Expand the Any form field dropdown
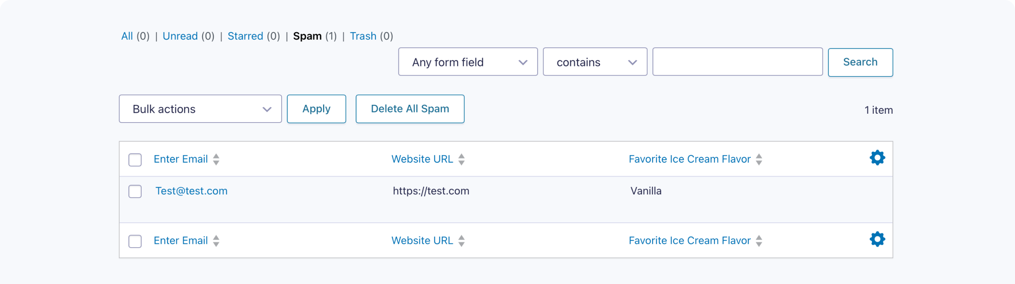The height and width of the screenshot is (284, 1015). 468,62
